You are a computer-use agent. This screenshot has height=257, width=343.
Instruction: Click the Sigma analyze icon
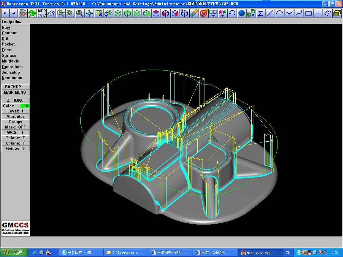261,14
